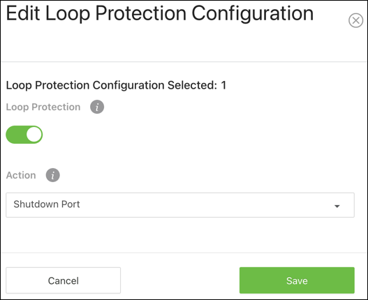Show help tooltip for the Action setting
Screen dimensions: 368x300
53,175
